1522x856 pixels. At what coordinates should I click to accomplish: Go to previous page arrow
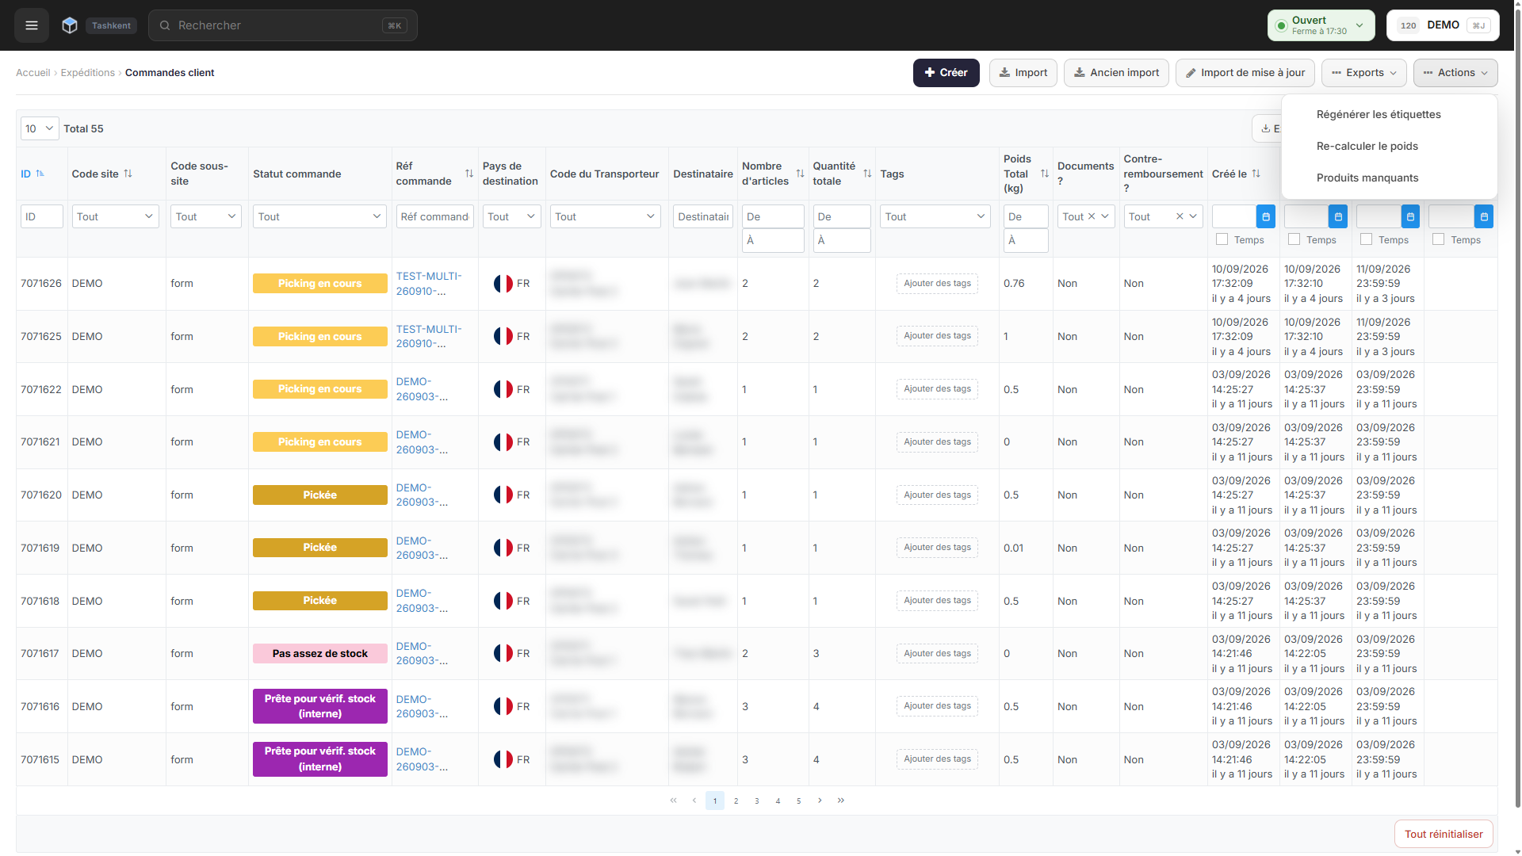pos(694,801)
